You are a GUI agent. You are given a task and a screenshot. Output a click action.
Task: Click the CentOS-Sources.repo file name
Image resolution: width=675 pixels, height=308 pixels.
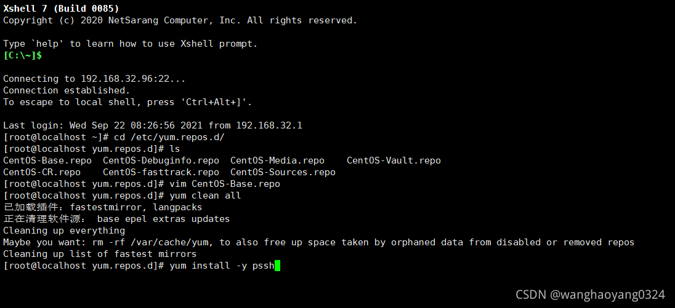[x=283, y=172]
